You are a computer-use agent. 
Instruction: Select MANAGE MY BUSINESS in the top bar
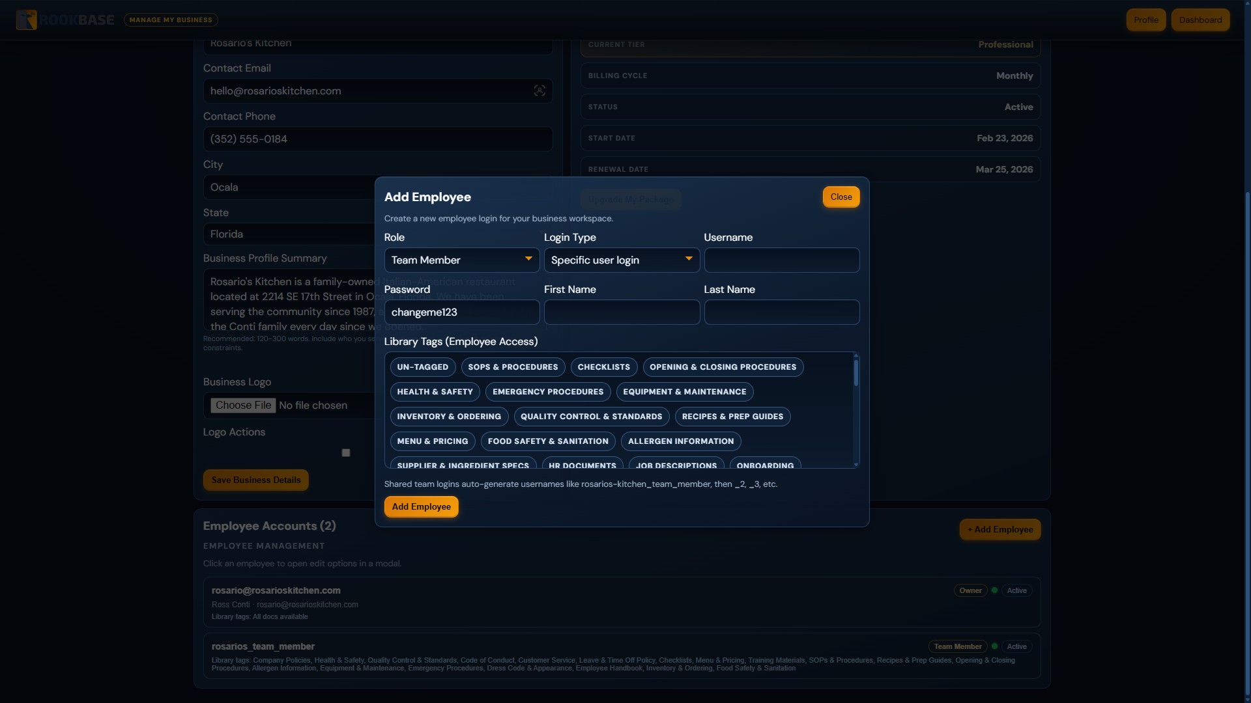pos(170,20)
